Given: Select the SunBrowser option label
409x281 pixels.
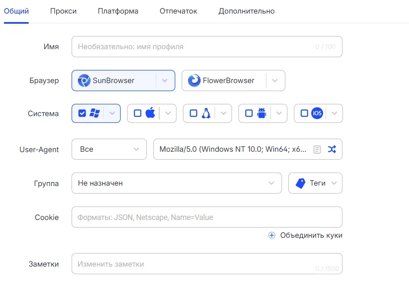Looking at the screenshot, I should coord(113,81).
